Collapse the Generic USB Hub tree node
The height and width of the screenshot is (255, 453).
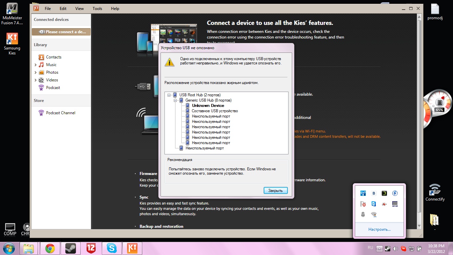(x=175, y=100)
